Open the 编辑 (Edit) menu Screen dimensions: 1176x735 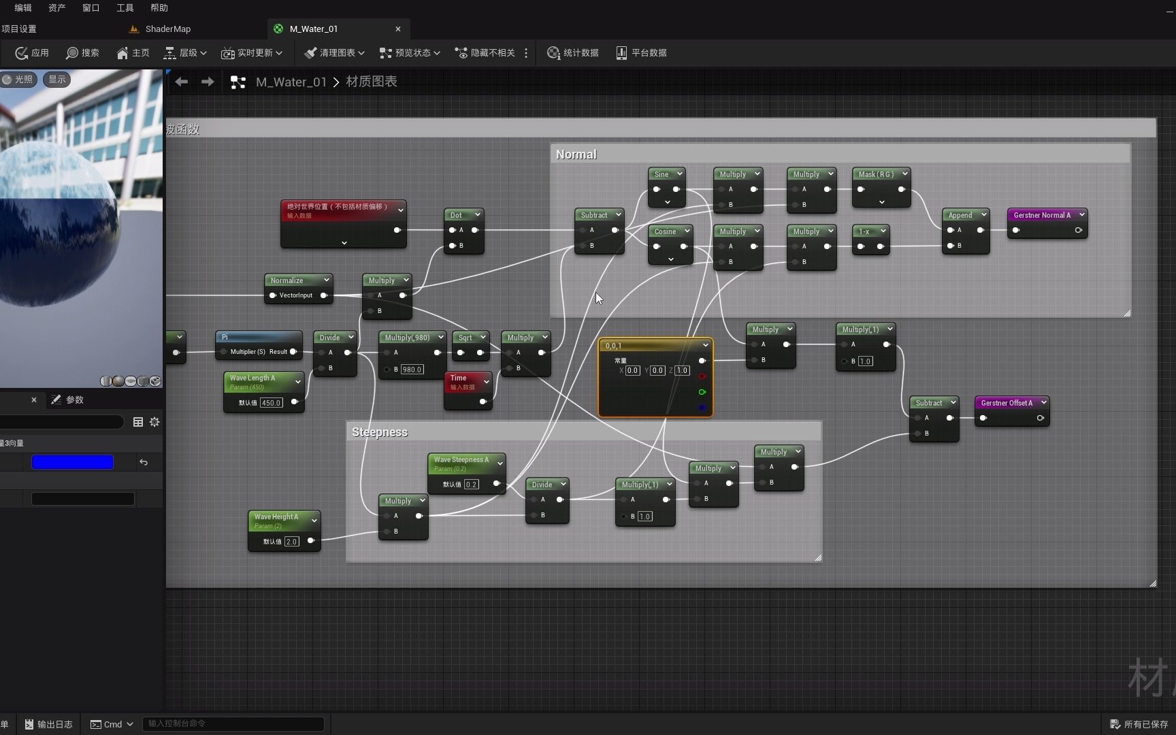point(23,7)
